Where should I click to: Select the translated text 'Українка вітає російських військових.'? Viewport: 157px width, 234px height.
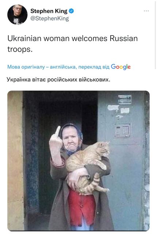(58, 80)
